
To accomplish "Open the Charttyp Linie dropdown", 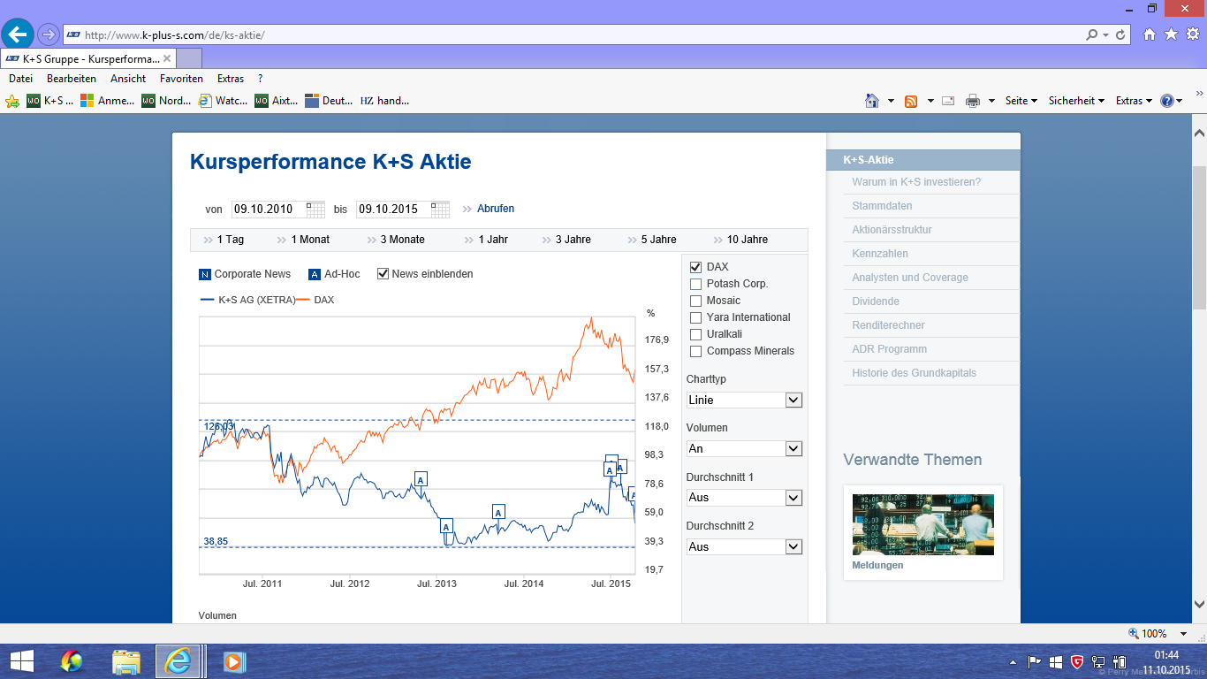I will [x=744, y=400].
